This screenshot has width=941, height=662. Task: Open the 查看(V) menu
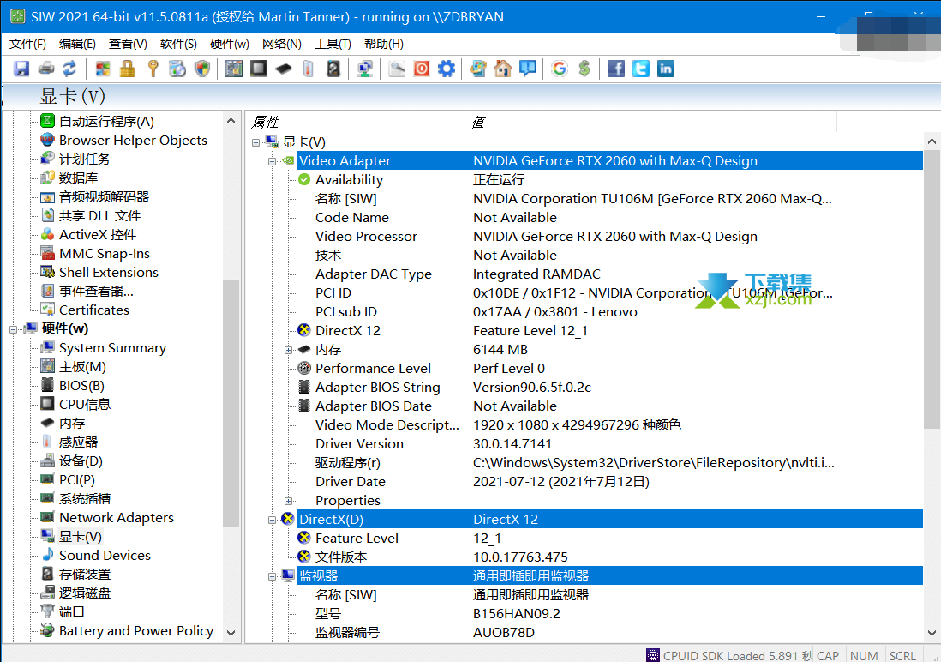128,44
